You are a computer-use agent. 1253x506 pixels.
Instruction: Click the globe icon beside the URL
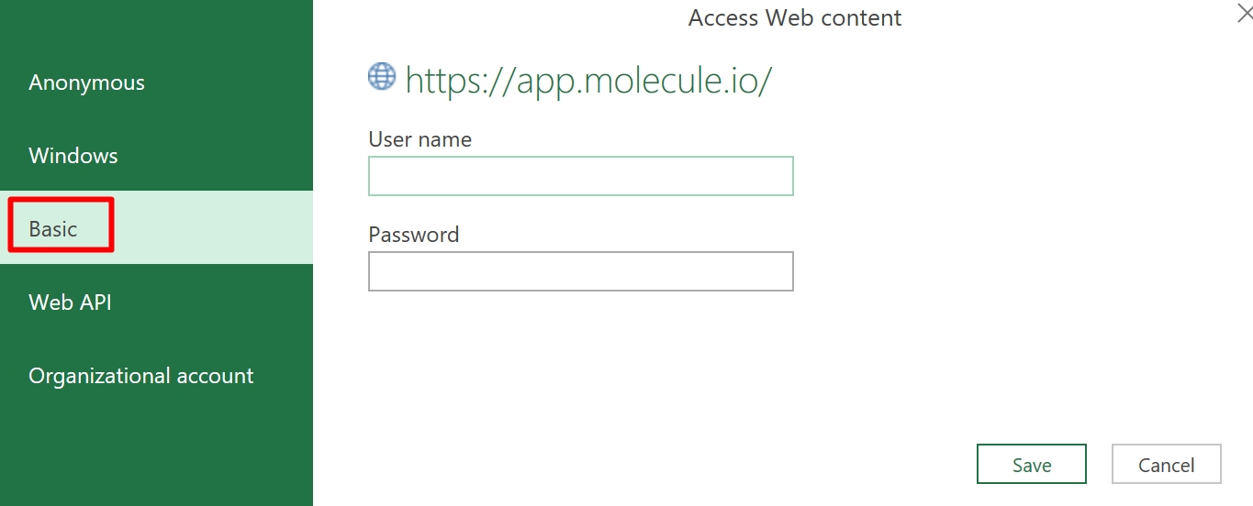[381, 77]
